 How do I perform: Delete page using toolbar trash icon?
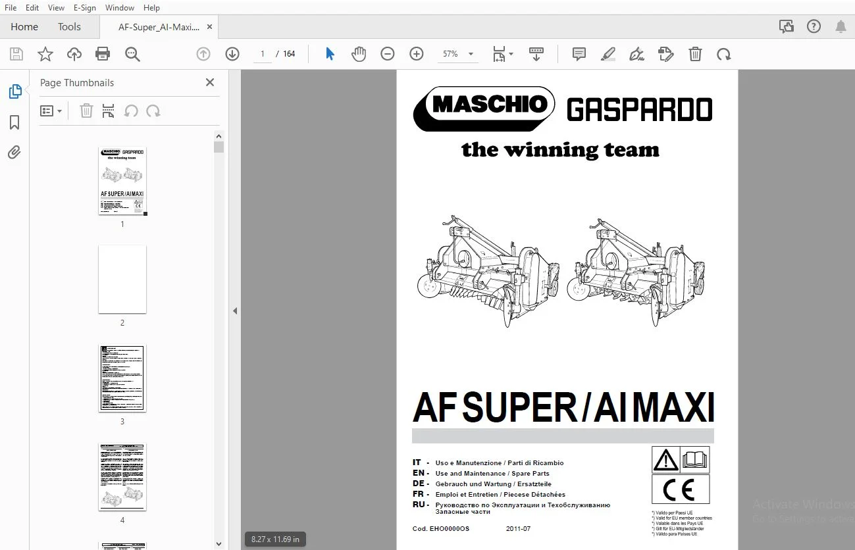point(695,54)
